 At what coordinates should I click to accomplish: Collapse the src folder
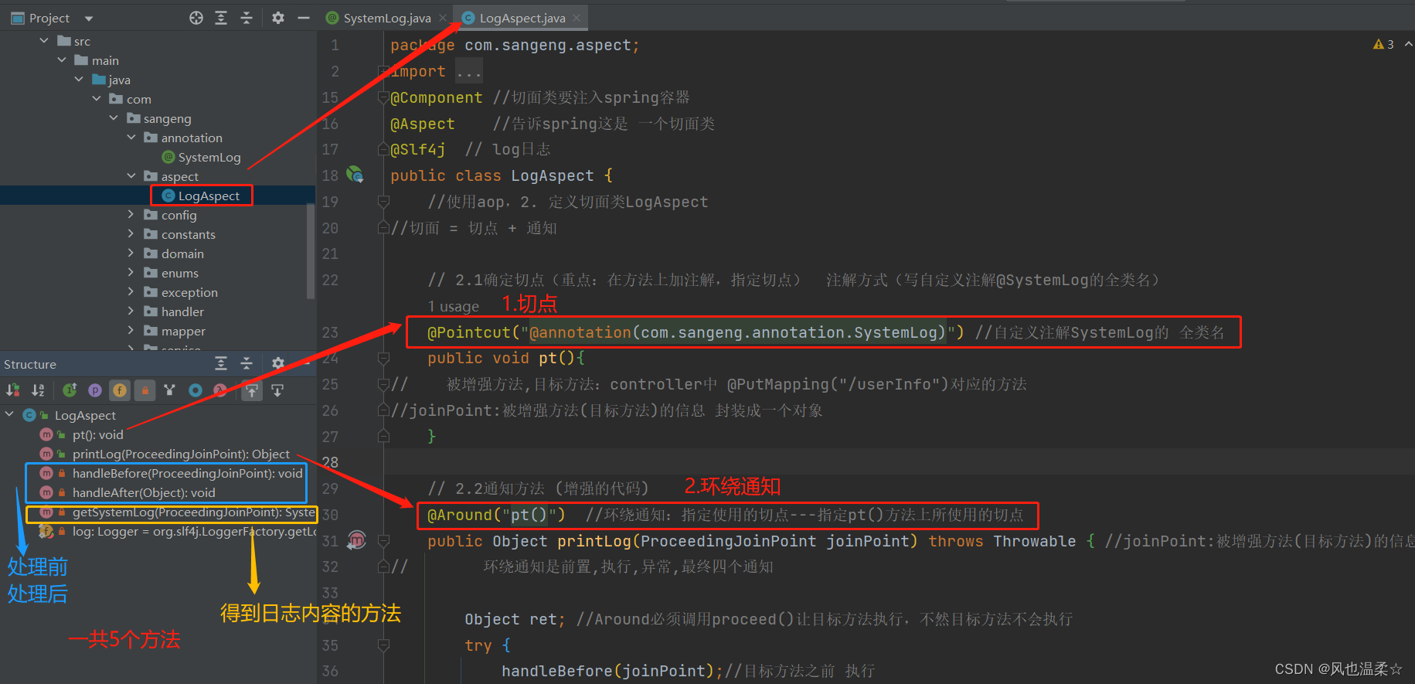pyautogui.click(x=44, y=41)
